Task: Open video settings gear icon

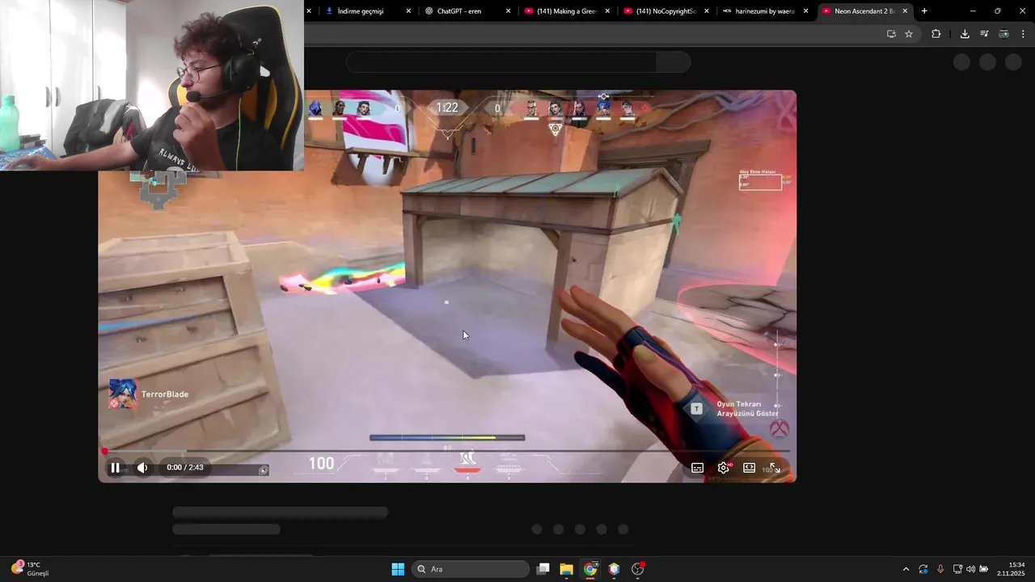Action: (723, 468)
